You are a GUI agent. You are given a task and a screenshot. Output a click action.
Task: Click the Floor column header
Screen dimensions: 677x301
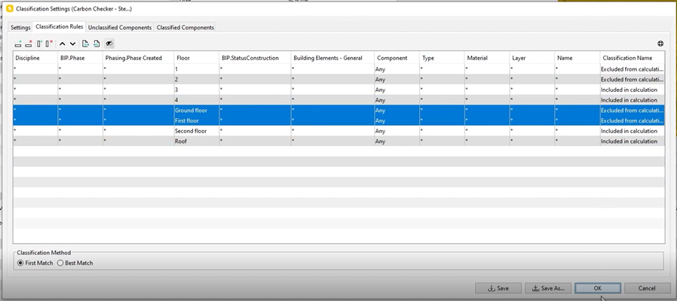pos(195,58)
